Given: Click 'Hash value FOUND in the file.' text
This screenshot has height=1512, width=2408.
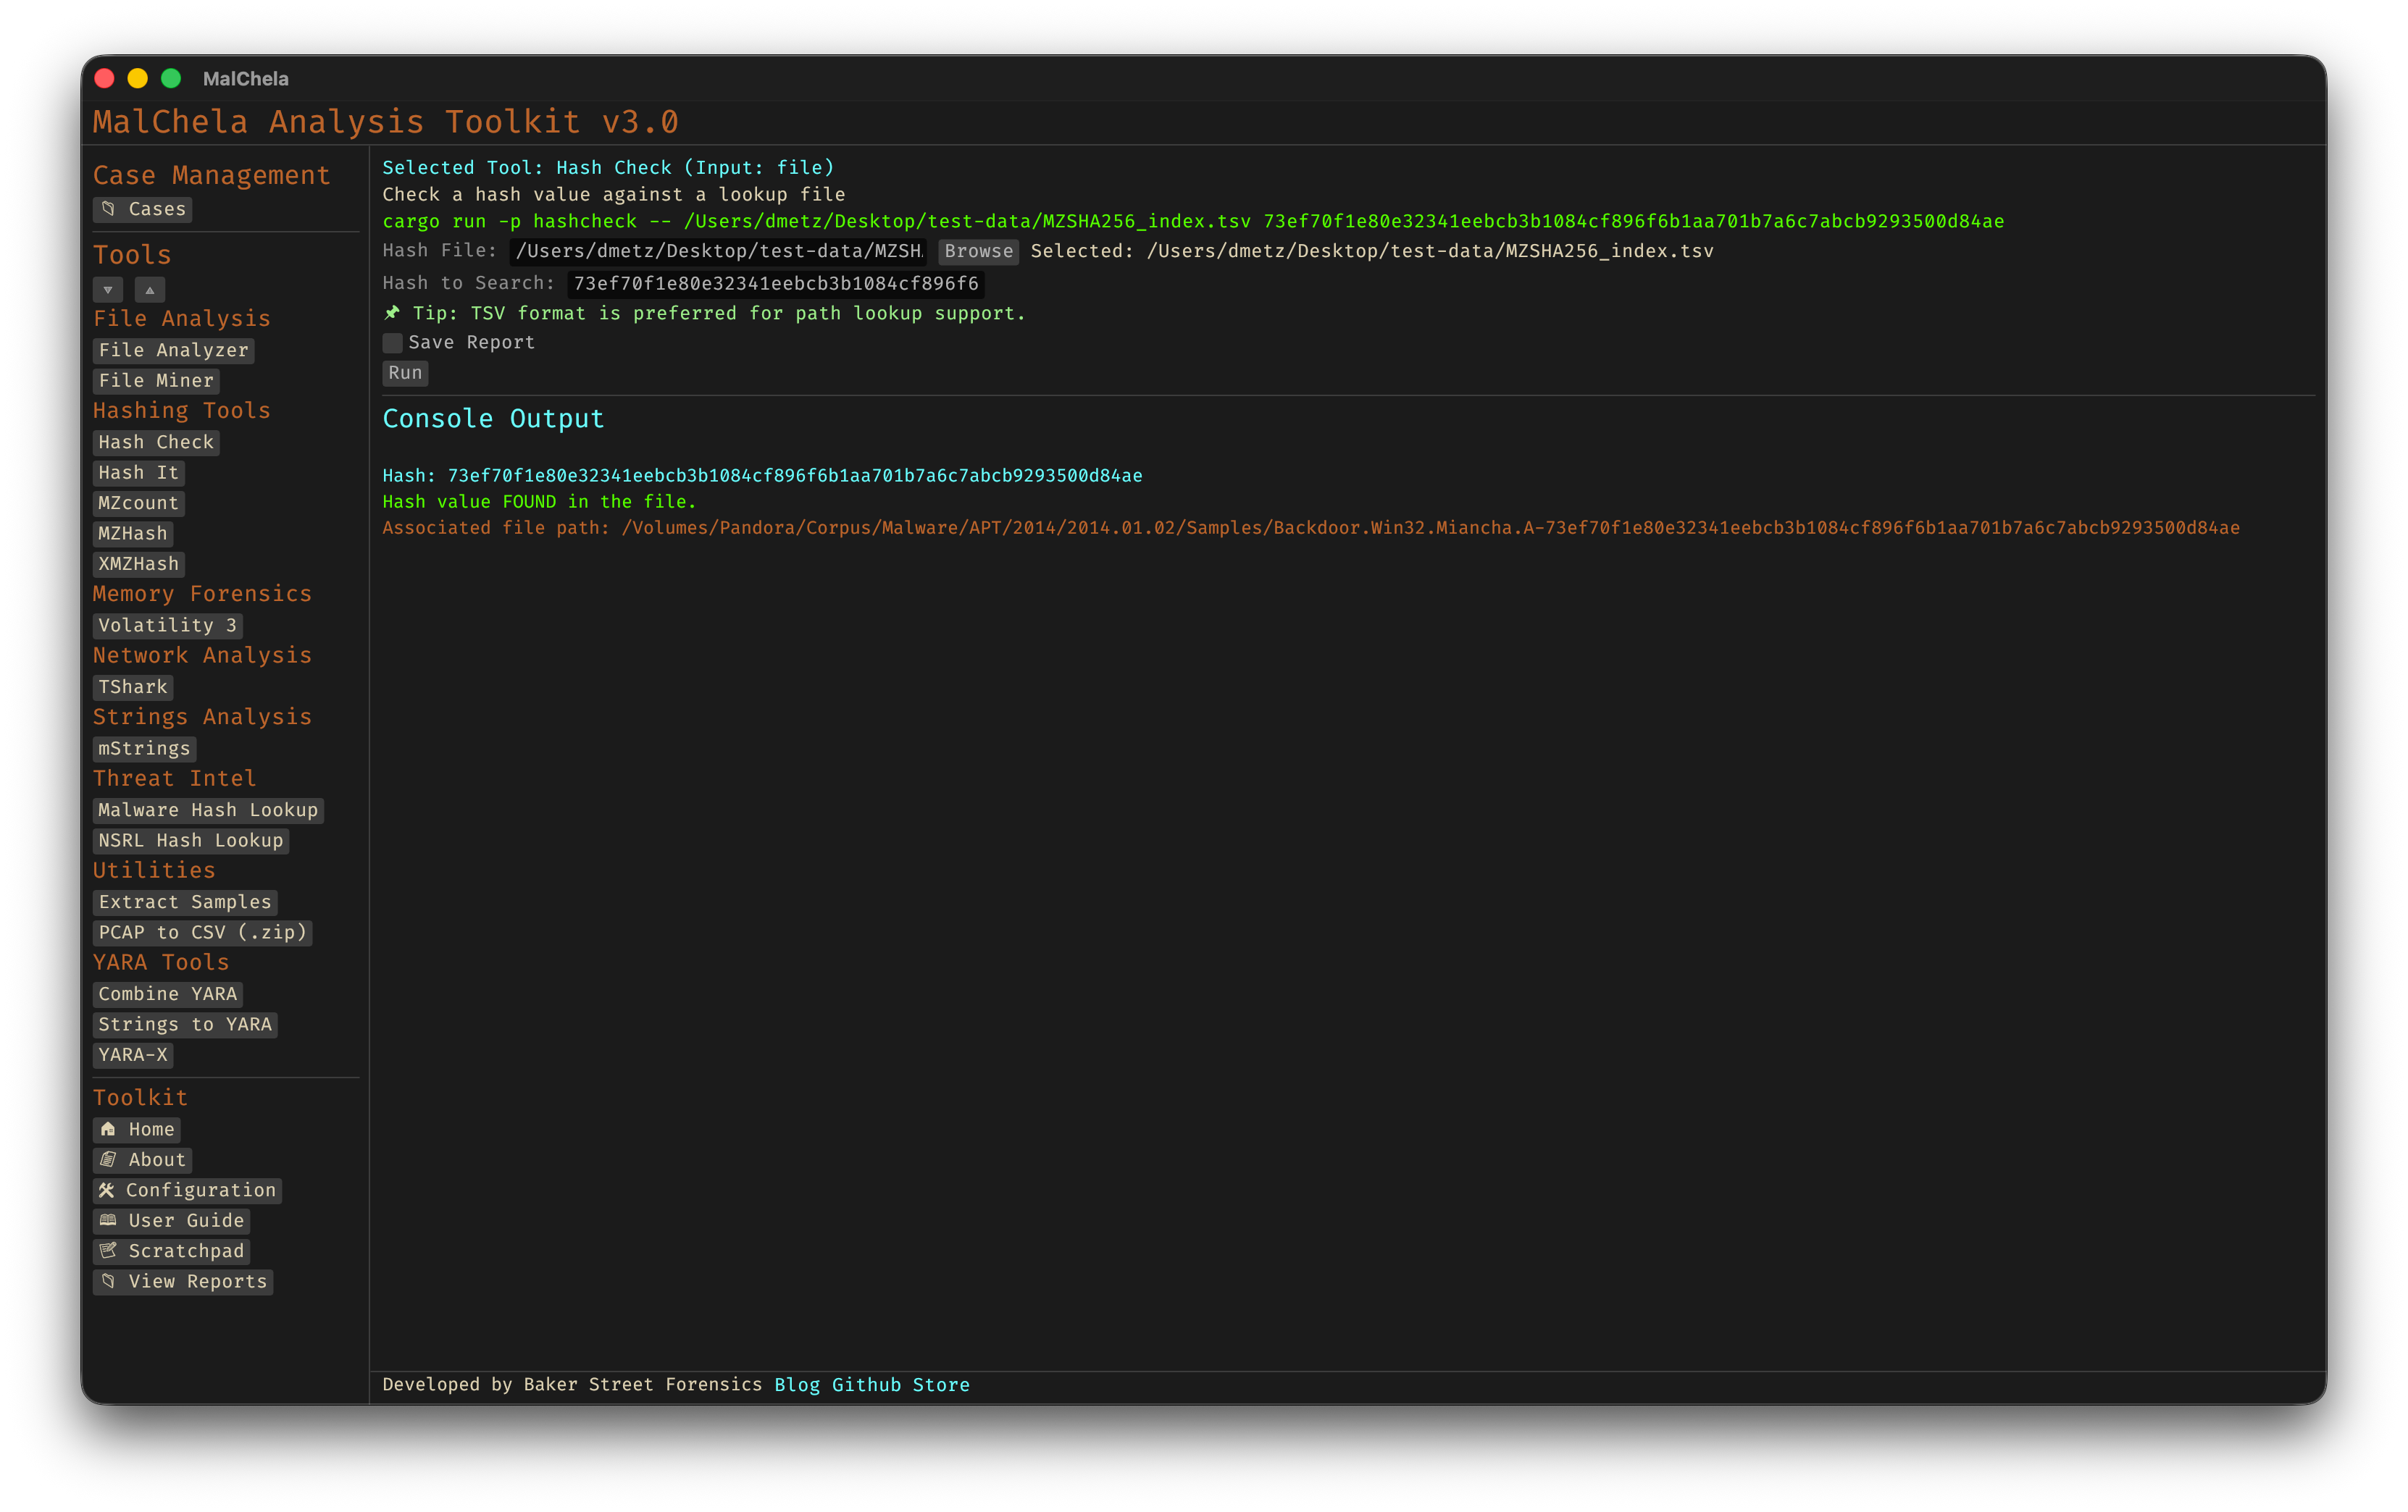Looking at the screenshot, I should pyautogui.click(x=539, y=502).
